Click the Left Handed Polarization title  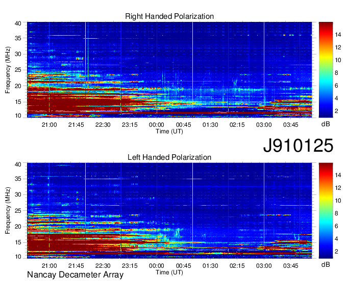pyautogui.click(x=169, y=157)
